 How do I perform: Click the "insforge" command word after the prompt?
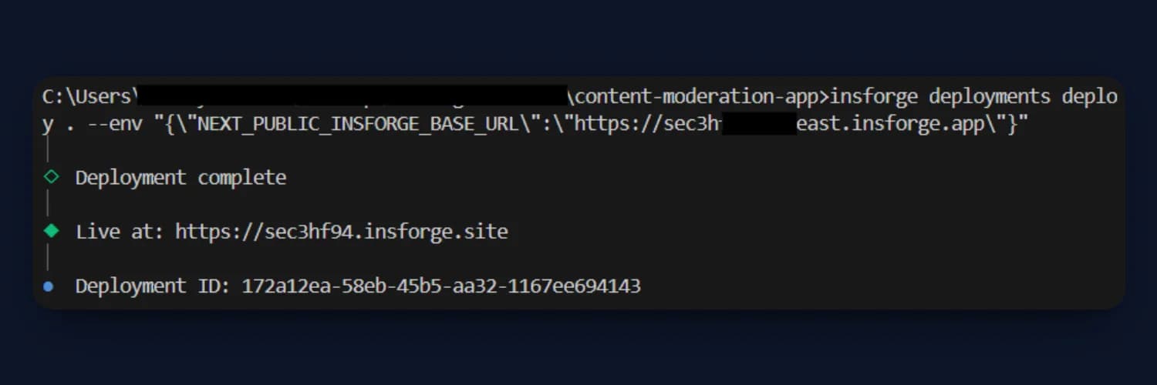874,96
